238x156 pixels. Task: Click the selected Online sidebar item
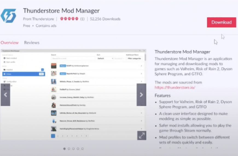coord(24,74)
